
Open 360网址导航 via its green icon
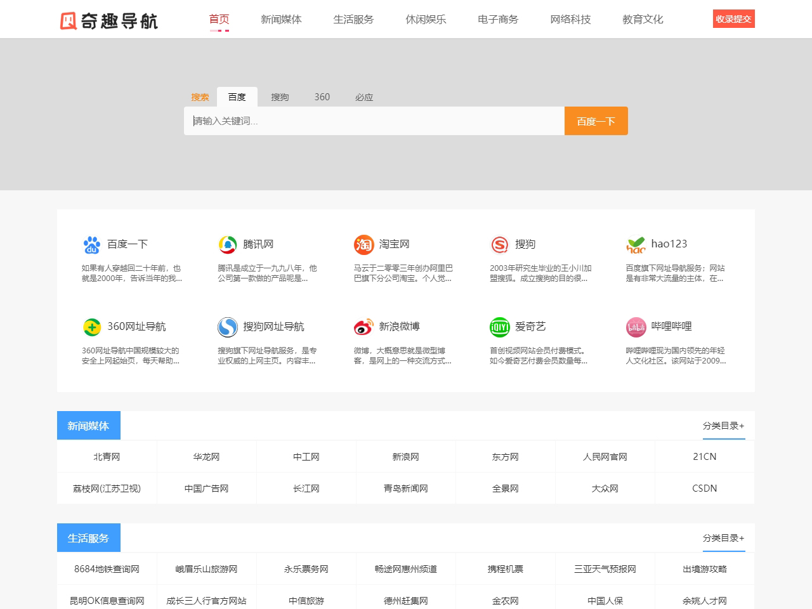[x=92, y=327]
